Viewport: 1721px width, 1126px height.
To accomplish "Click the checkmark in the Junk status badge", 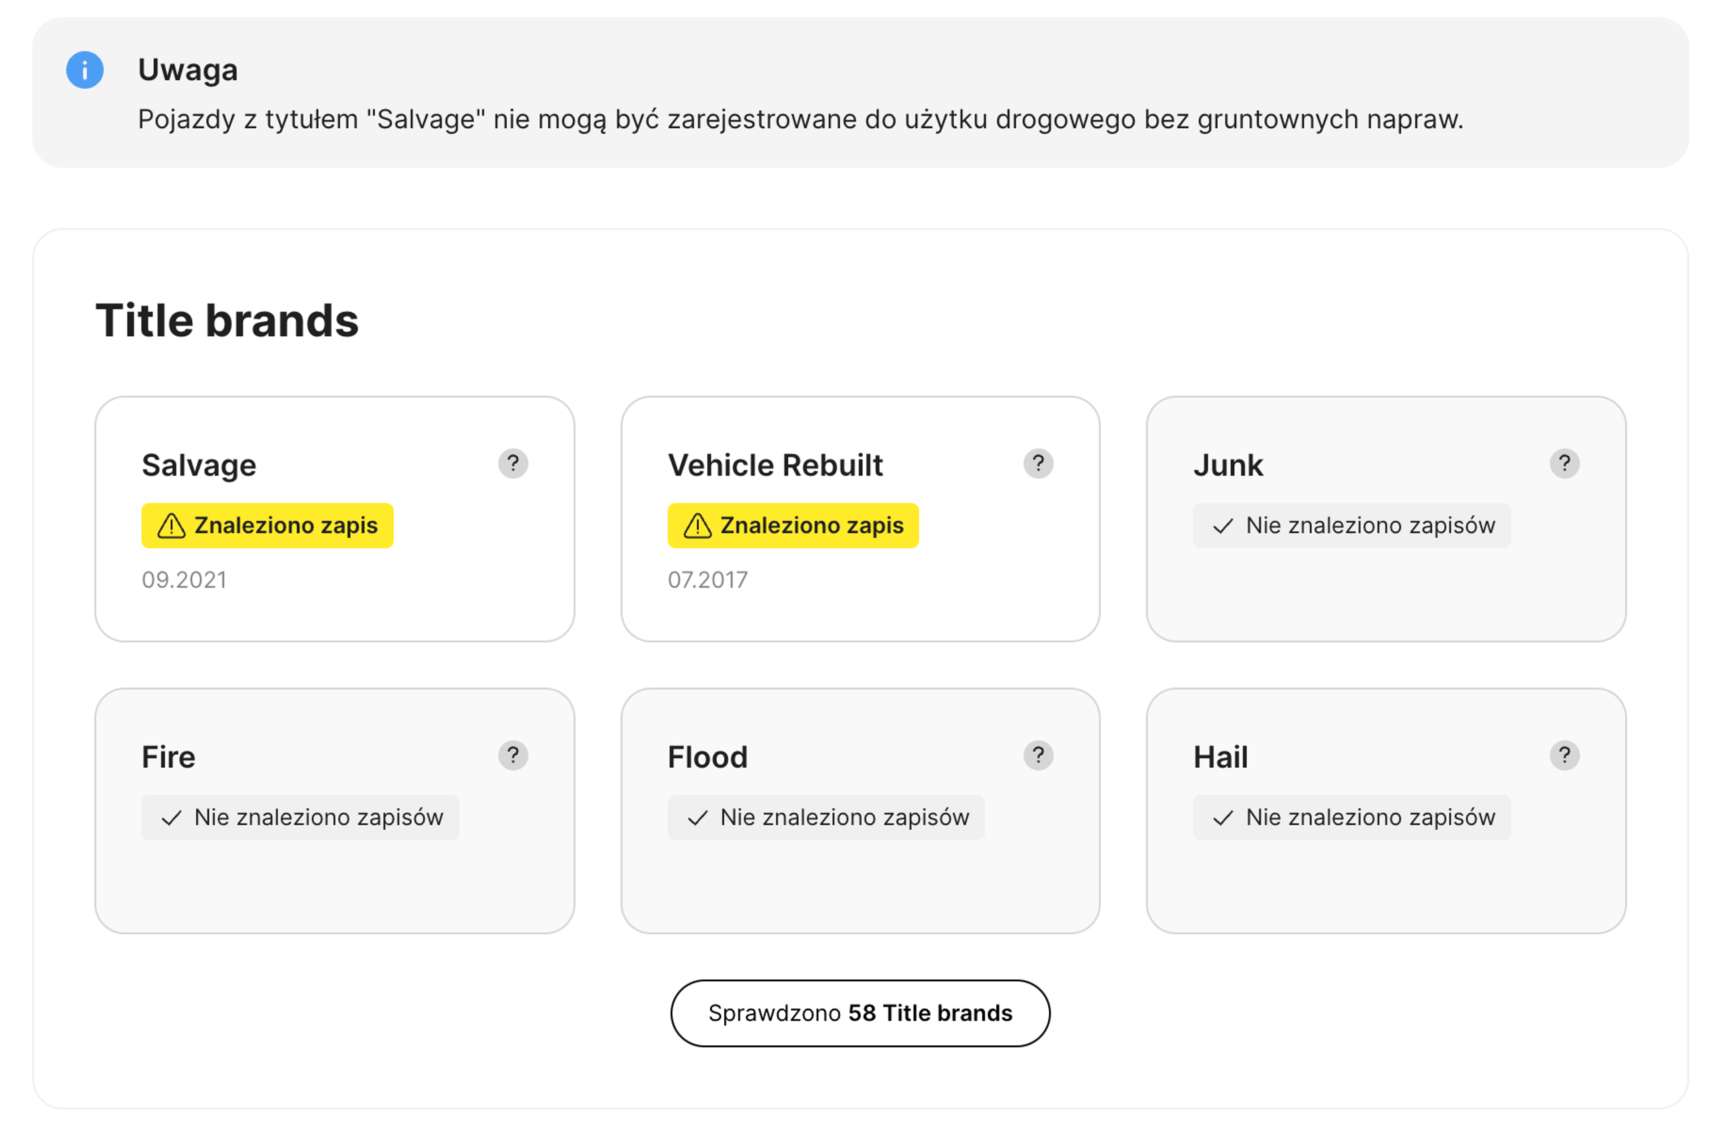I will pos(1222,526).
